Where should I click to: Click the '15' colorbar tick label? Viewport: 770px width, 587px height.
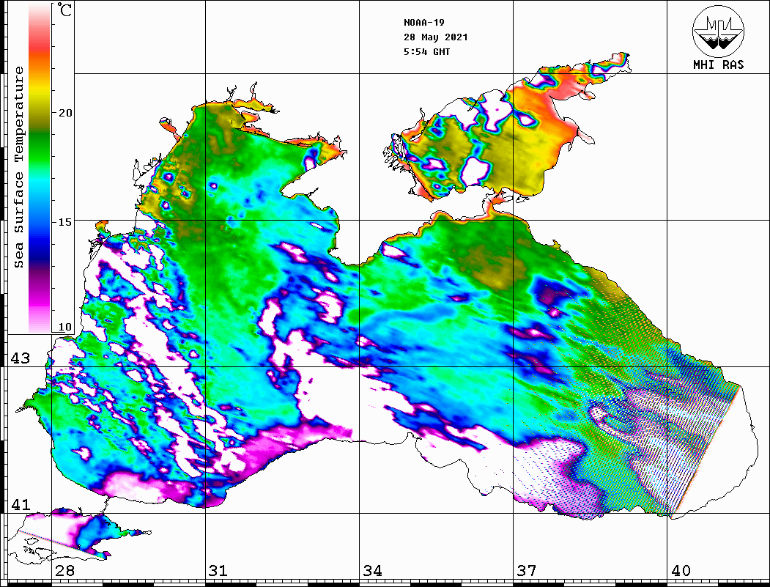tap(64, 222)
